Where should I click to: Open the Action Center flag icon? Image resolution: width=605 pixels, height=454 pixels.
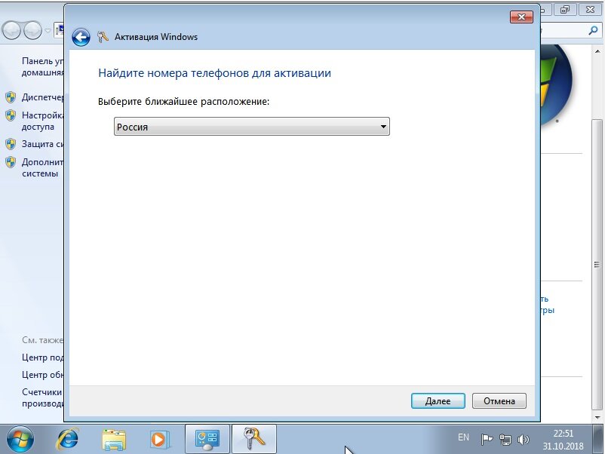(x=487, y=439)
